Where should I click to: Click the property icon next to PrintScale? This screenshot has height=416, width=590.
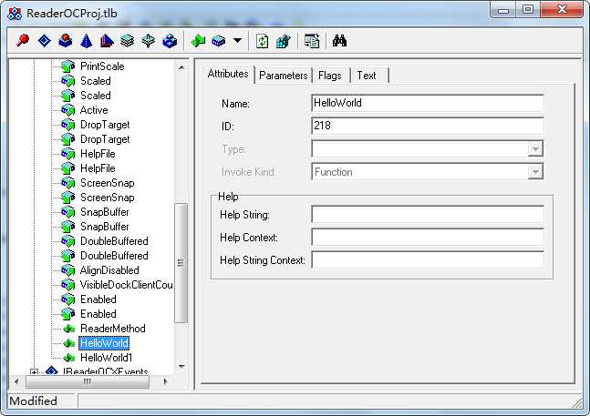point(68,66)
